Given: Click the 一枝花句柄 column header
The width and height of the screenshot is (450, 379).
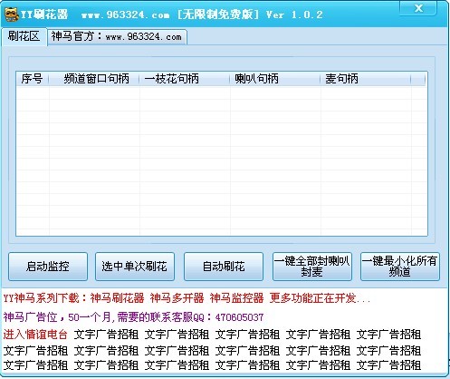Looking at the screenshot, I should click(x=185, y=79).
